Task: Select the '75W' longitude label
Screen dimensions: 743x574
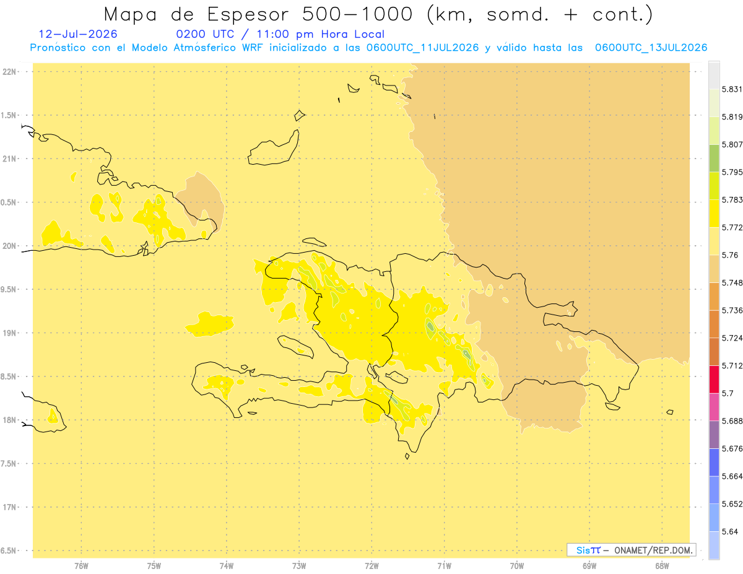Action: tap(154, 566)
